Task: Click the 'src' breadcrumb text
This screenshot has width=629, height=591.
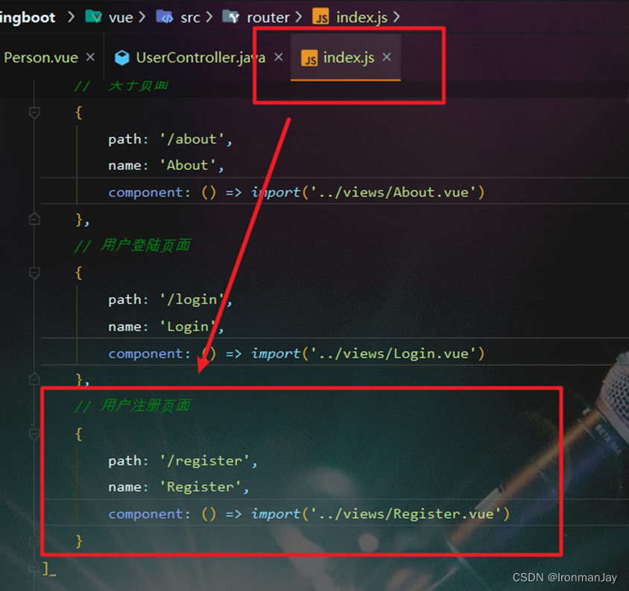Action: (190, 17)
